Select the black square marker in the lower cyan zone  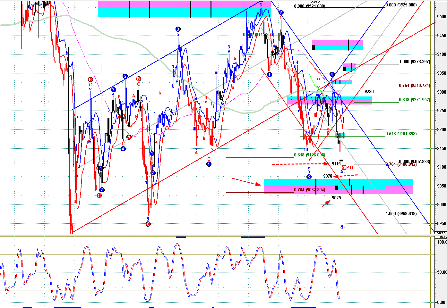(337, 187)
